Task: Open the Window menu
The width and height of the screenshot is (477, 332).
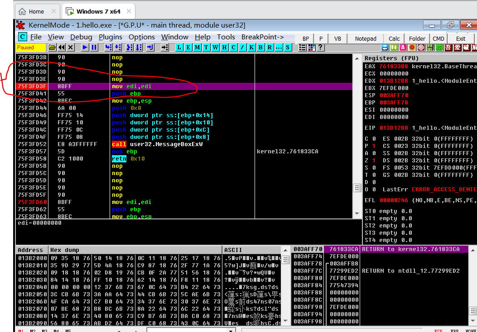Action: coord(174,37)
